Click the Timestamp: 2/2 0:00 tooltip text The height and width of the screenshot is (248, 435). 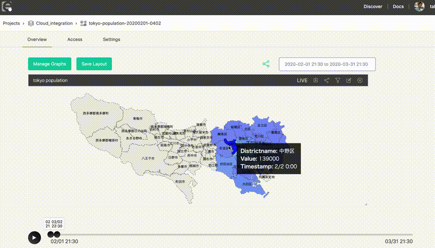coord(269,166)
